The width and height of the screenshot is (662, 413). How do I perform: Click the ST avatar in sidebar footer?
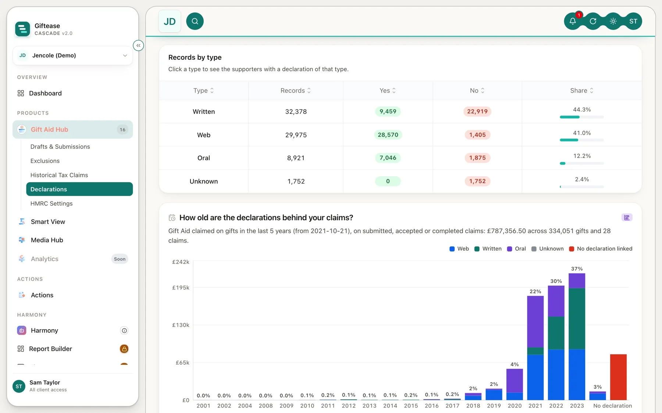[19, 386]
